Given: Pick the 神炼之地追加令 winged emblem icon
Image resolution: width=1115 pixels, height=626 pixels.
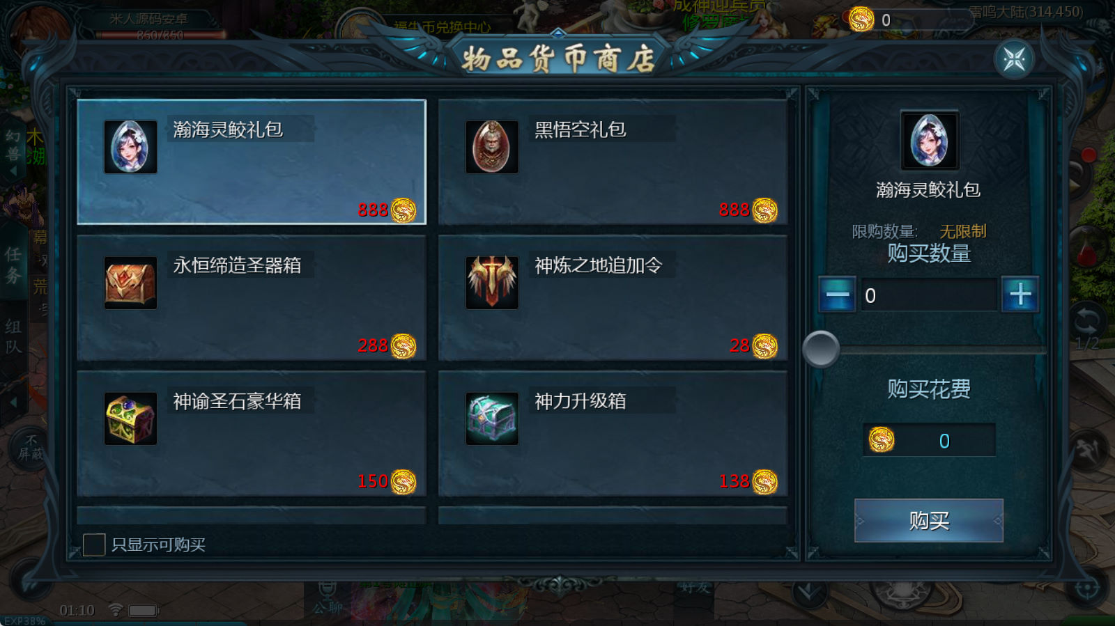Looking at the screenshot, I should coord(492,283).
